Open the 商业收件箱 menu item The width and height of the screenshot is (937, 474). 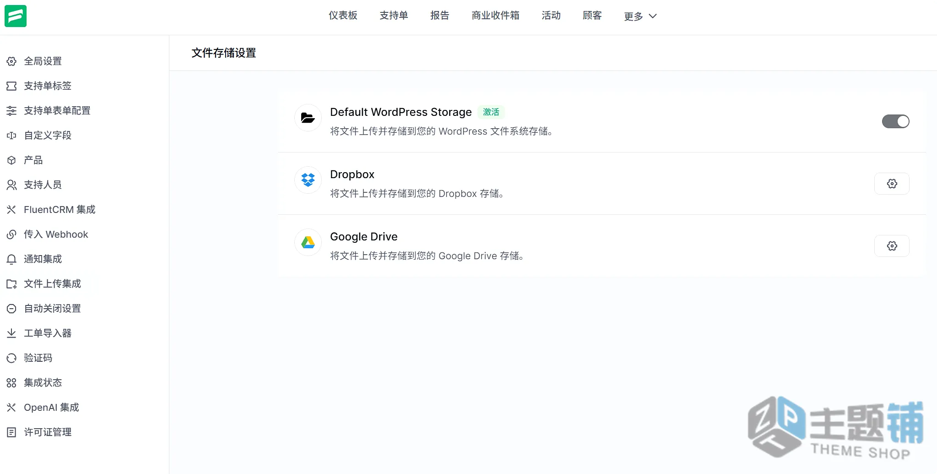pyautogui.click(x=495, y=16)
